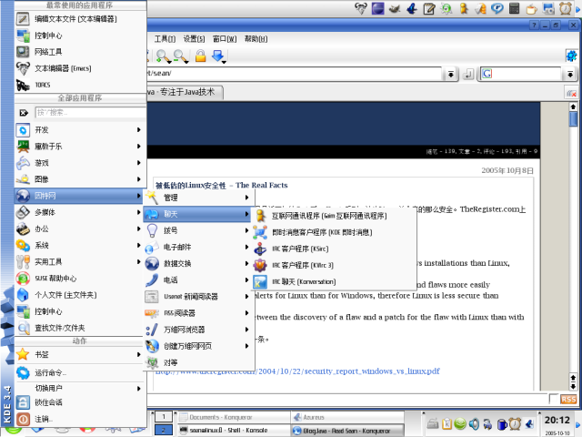This screenshot has width=582, height=437.
Task: Launch IRC 聊天 (Konversation)
Action: (334, 281)
